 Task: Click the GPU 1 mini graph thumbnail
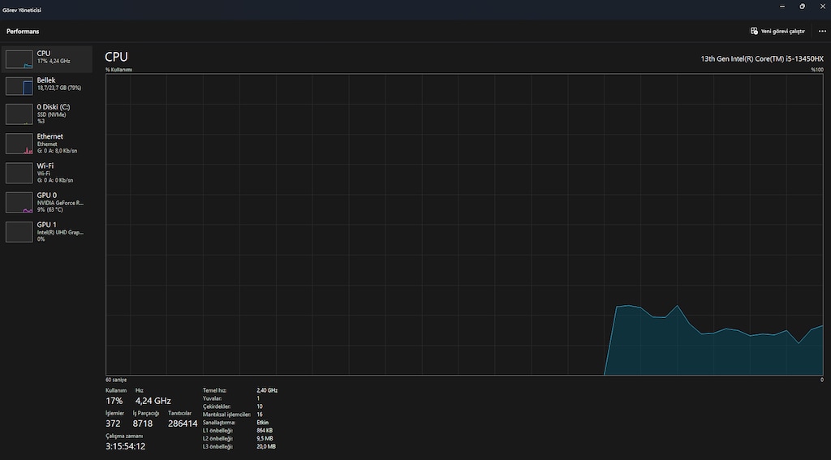19,232
